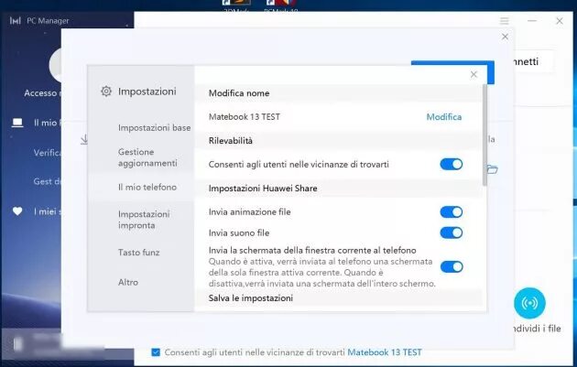
Task: Minimize the PC Manager window
Action: click(x=532, y=21)
